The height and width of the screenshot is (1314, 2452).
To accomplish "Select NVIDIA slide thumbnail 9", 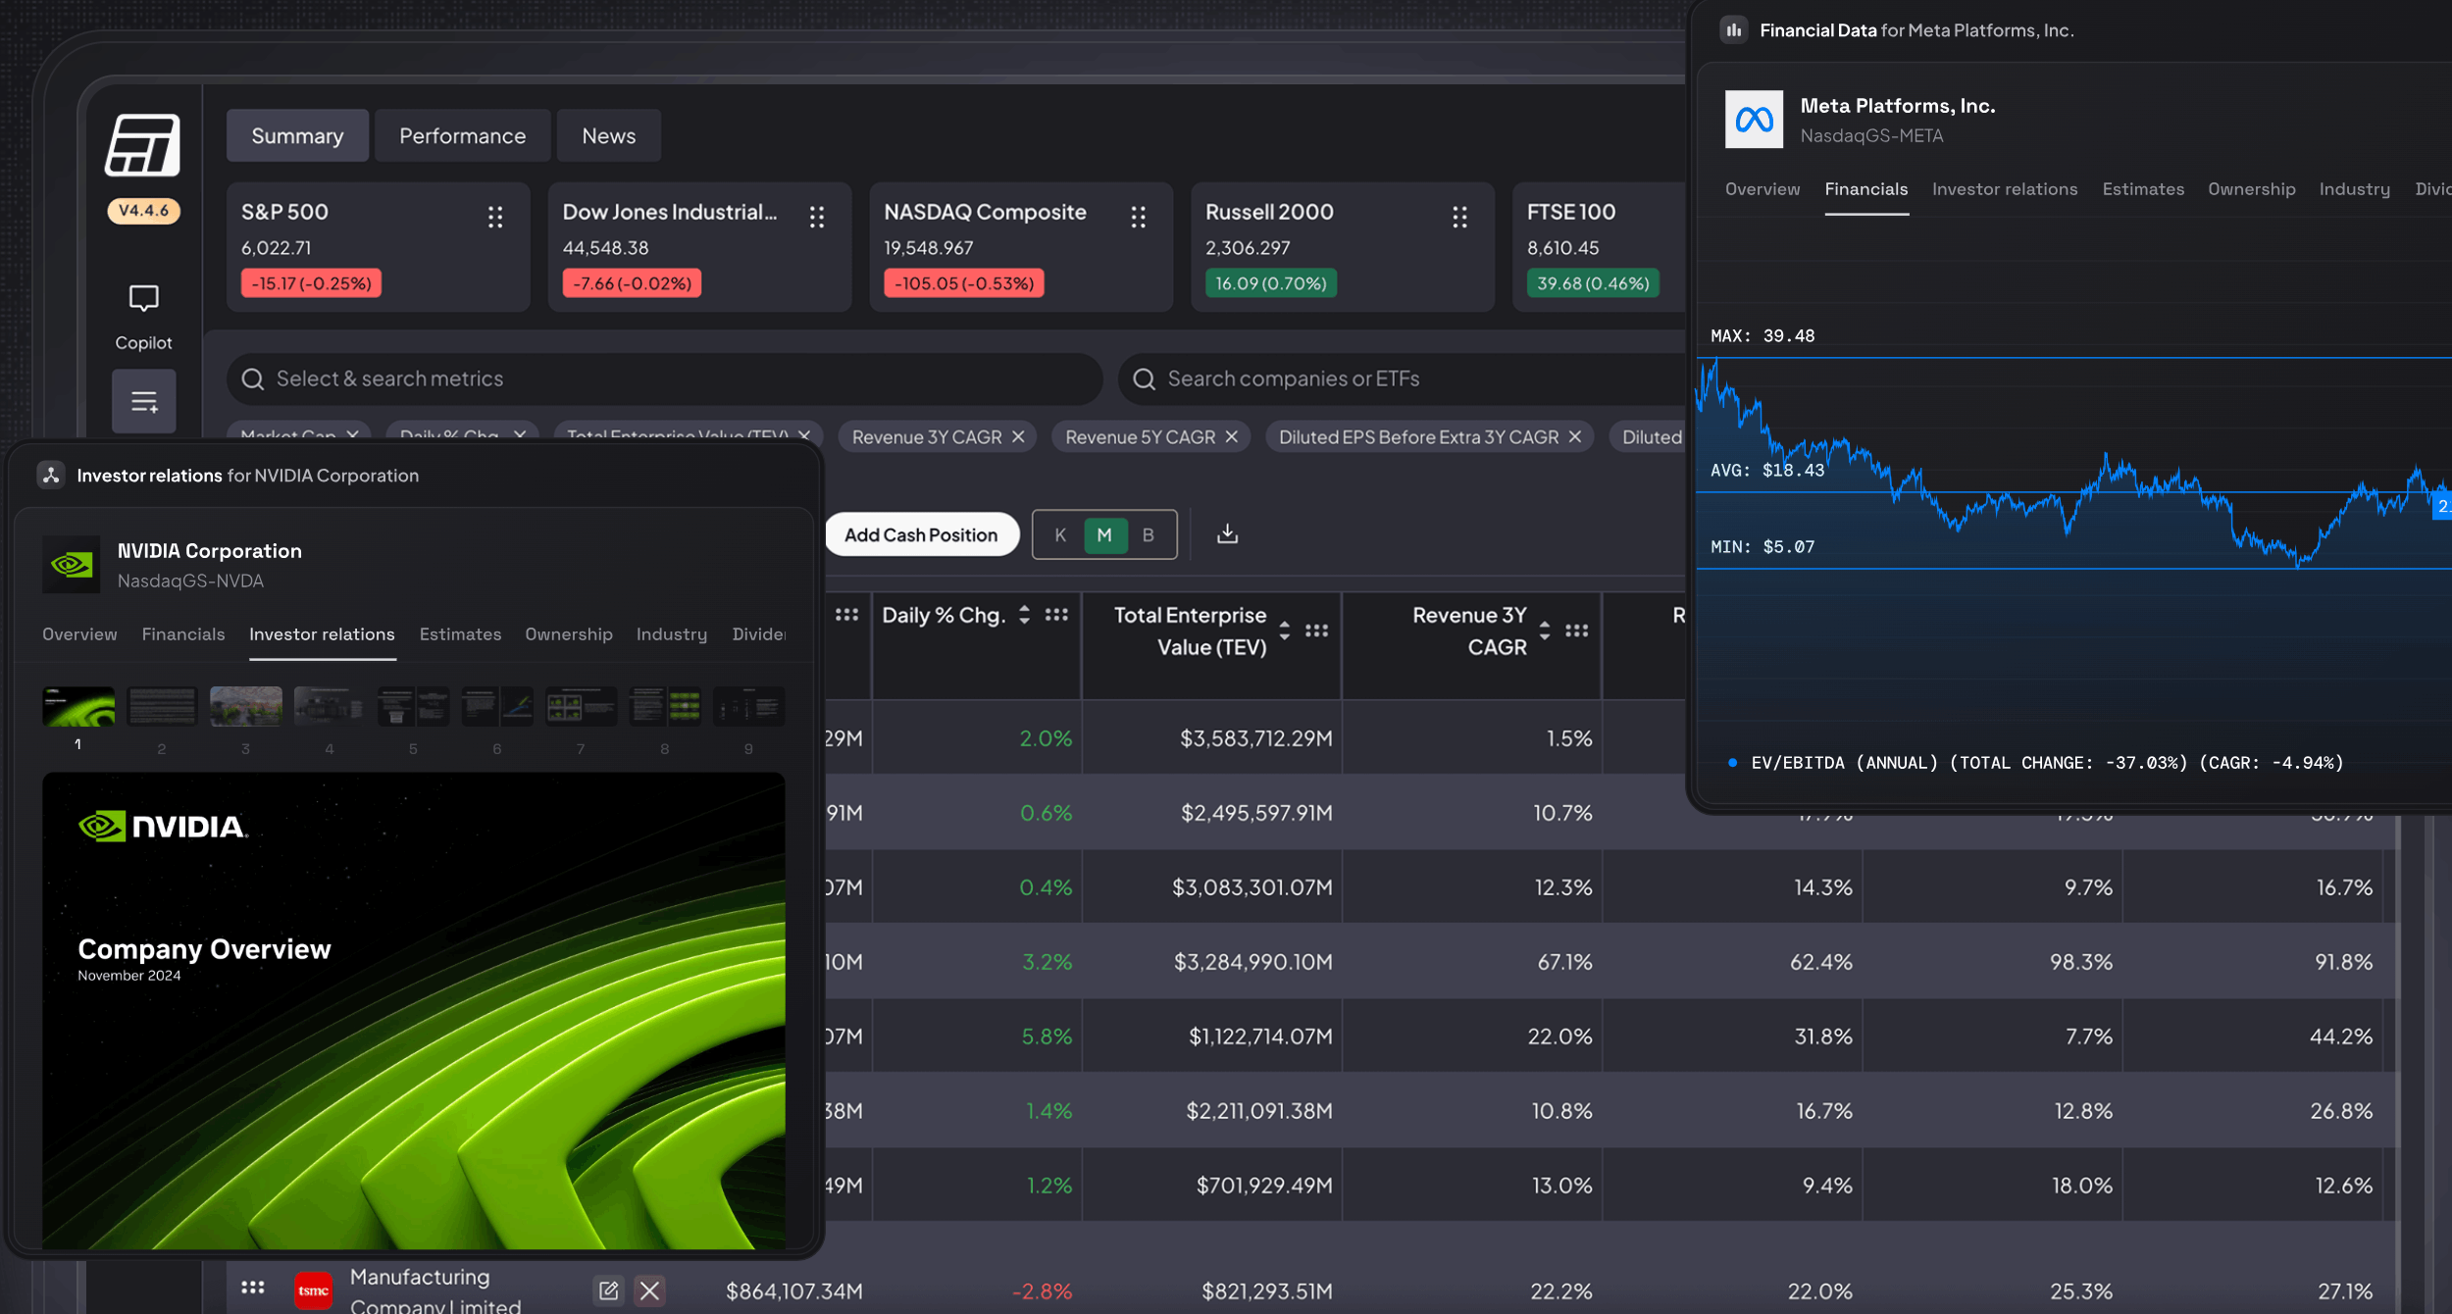I will pyautogui.click(x=748, y=706).
